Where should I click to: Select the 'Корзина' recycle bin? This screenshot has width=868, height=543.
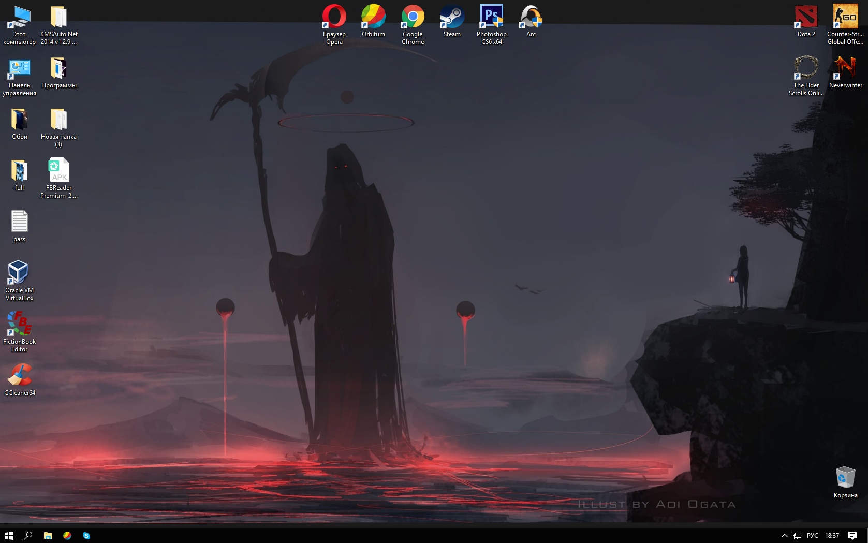(x=845, y=482)
